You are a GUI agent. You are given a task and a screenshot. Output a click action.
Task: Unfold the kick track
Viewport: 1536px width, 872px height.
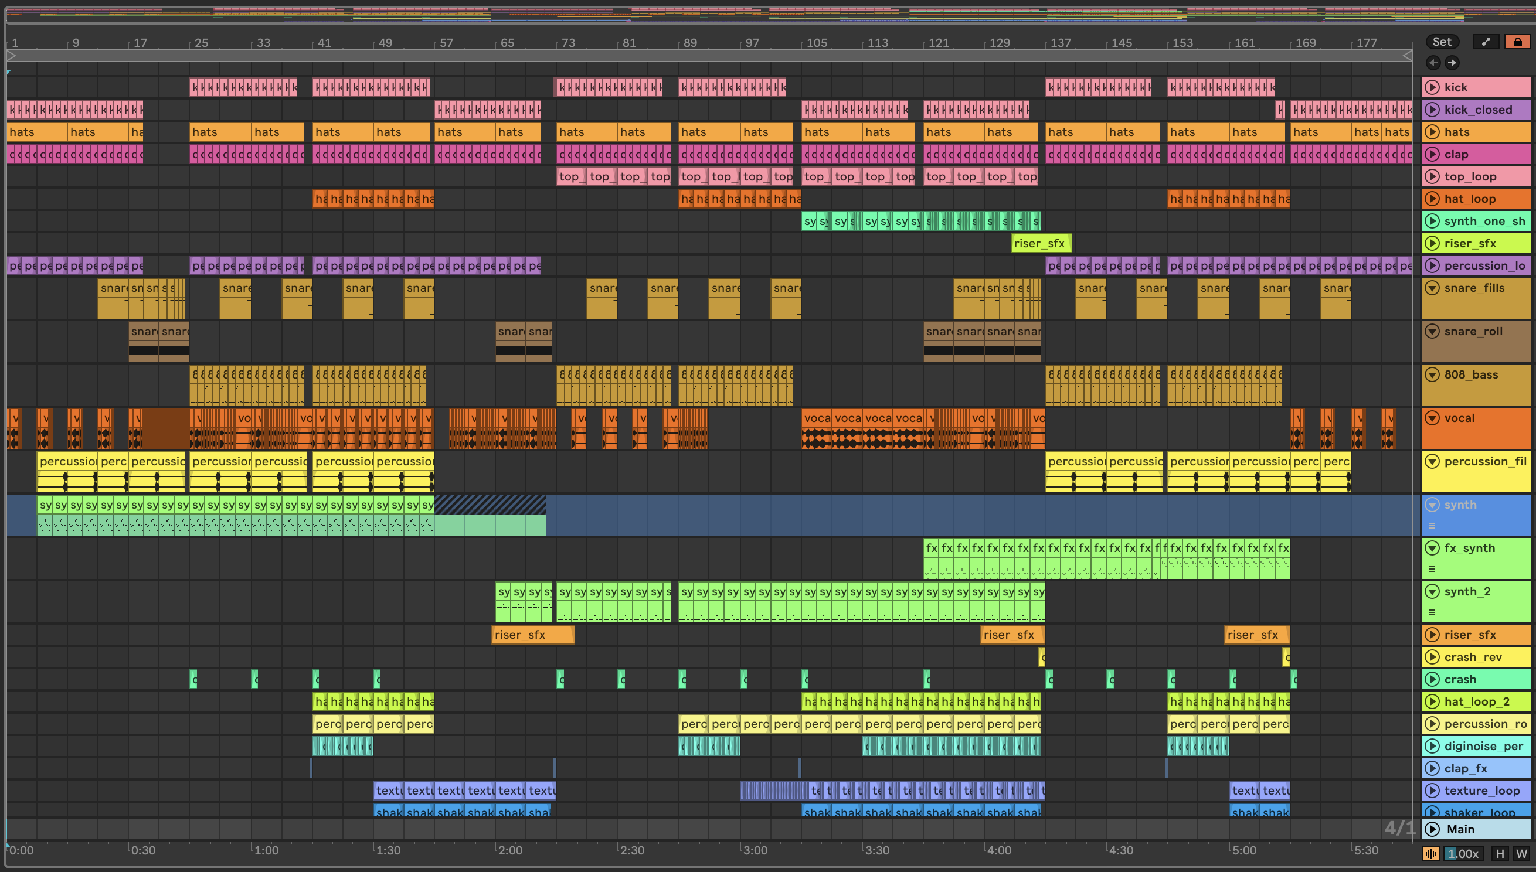pyautogui.click(x=1432, y=87)
